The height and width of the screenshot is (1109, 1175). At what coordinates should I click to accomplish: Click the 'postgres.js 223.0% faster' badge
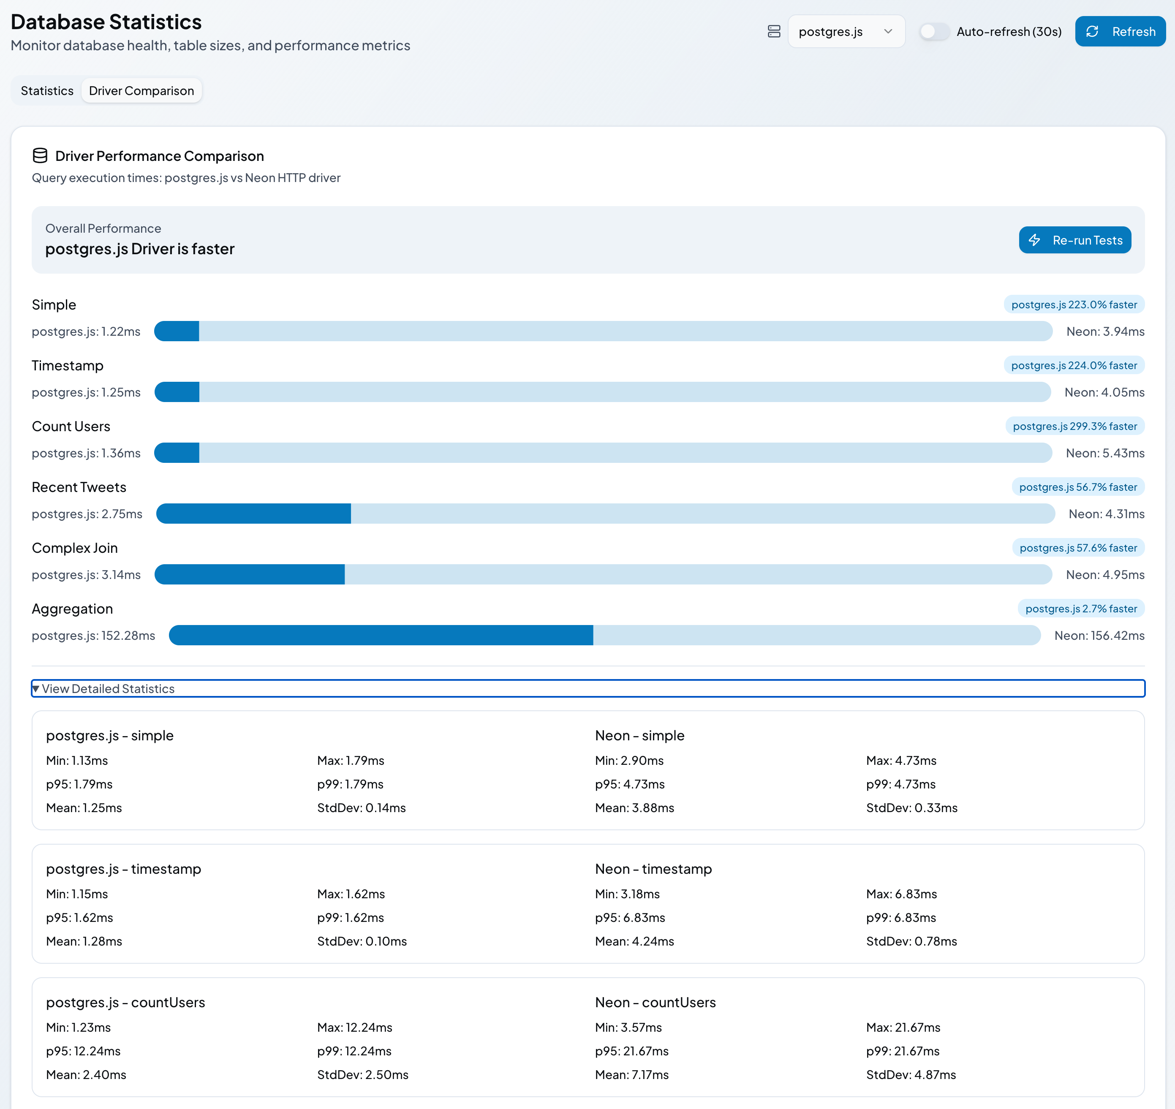point(1074,304)
